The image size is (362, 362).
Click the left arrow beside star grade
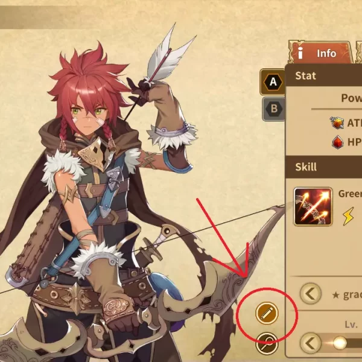coord(311,294)
